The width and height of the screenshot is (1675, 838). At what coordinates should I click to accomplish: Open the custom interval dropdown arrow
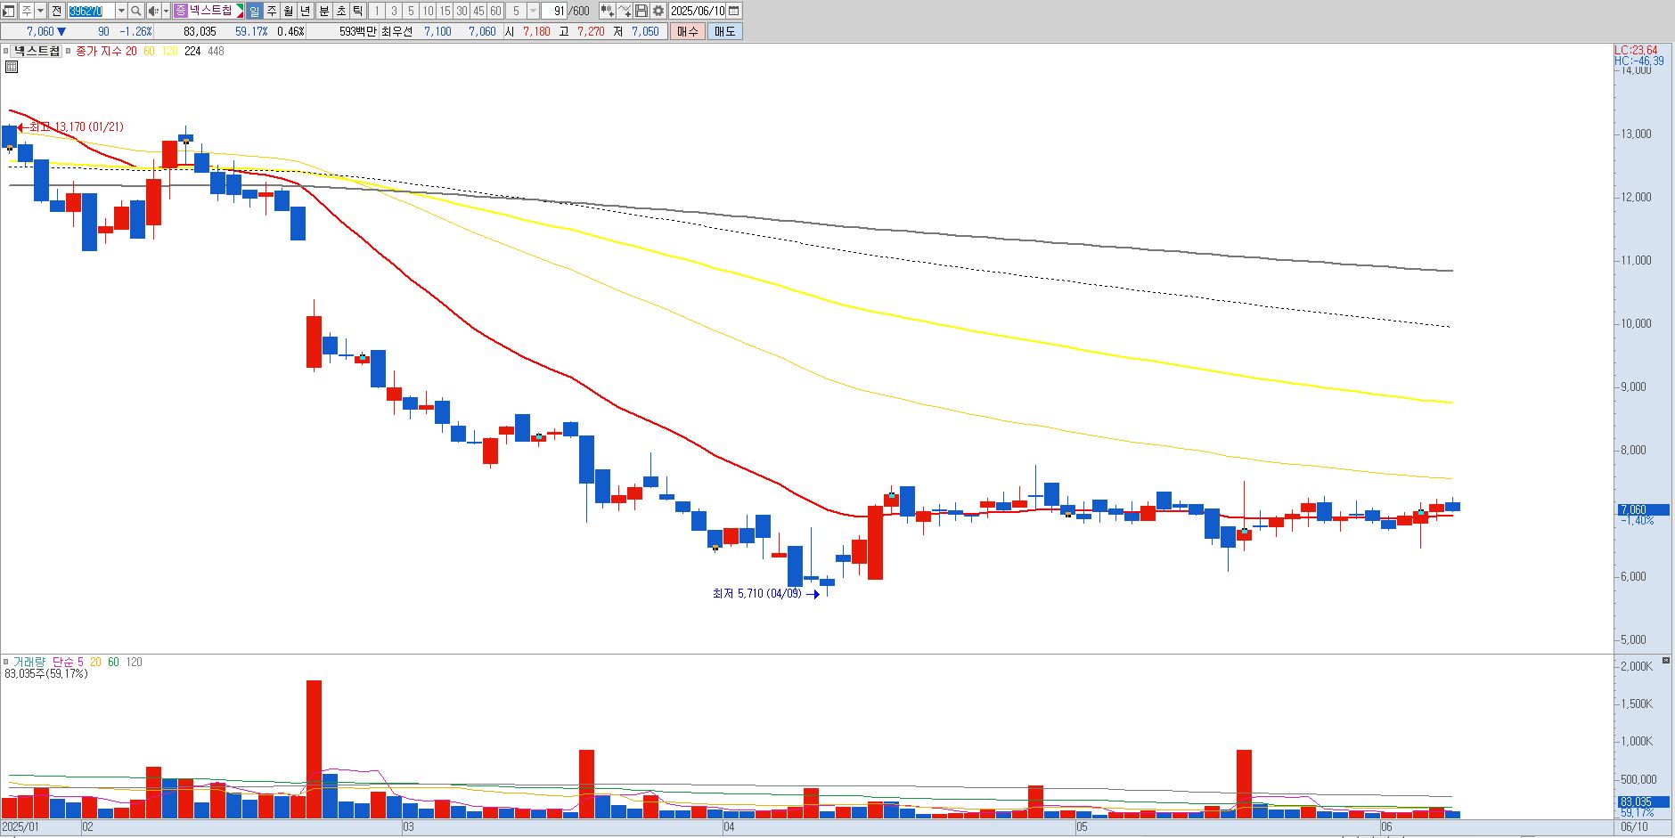click(533, 11)
